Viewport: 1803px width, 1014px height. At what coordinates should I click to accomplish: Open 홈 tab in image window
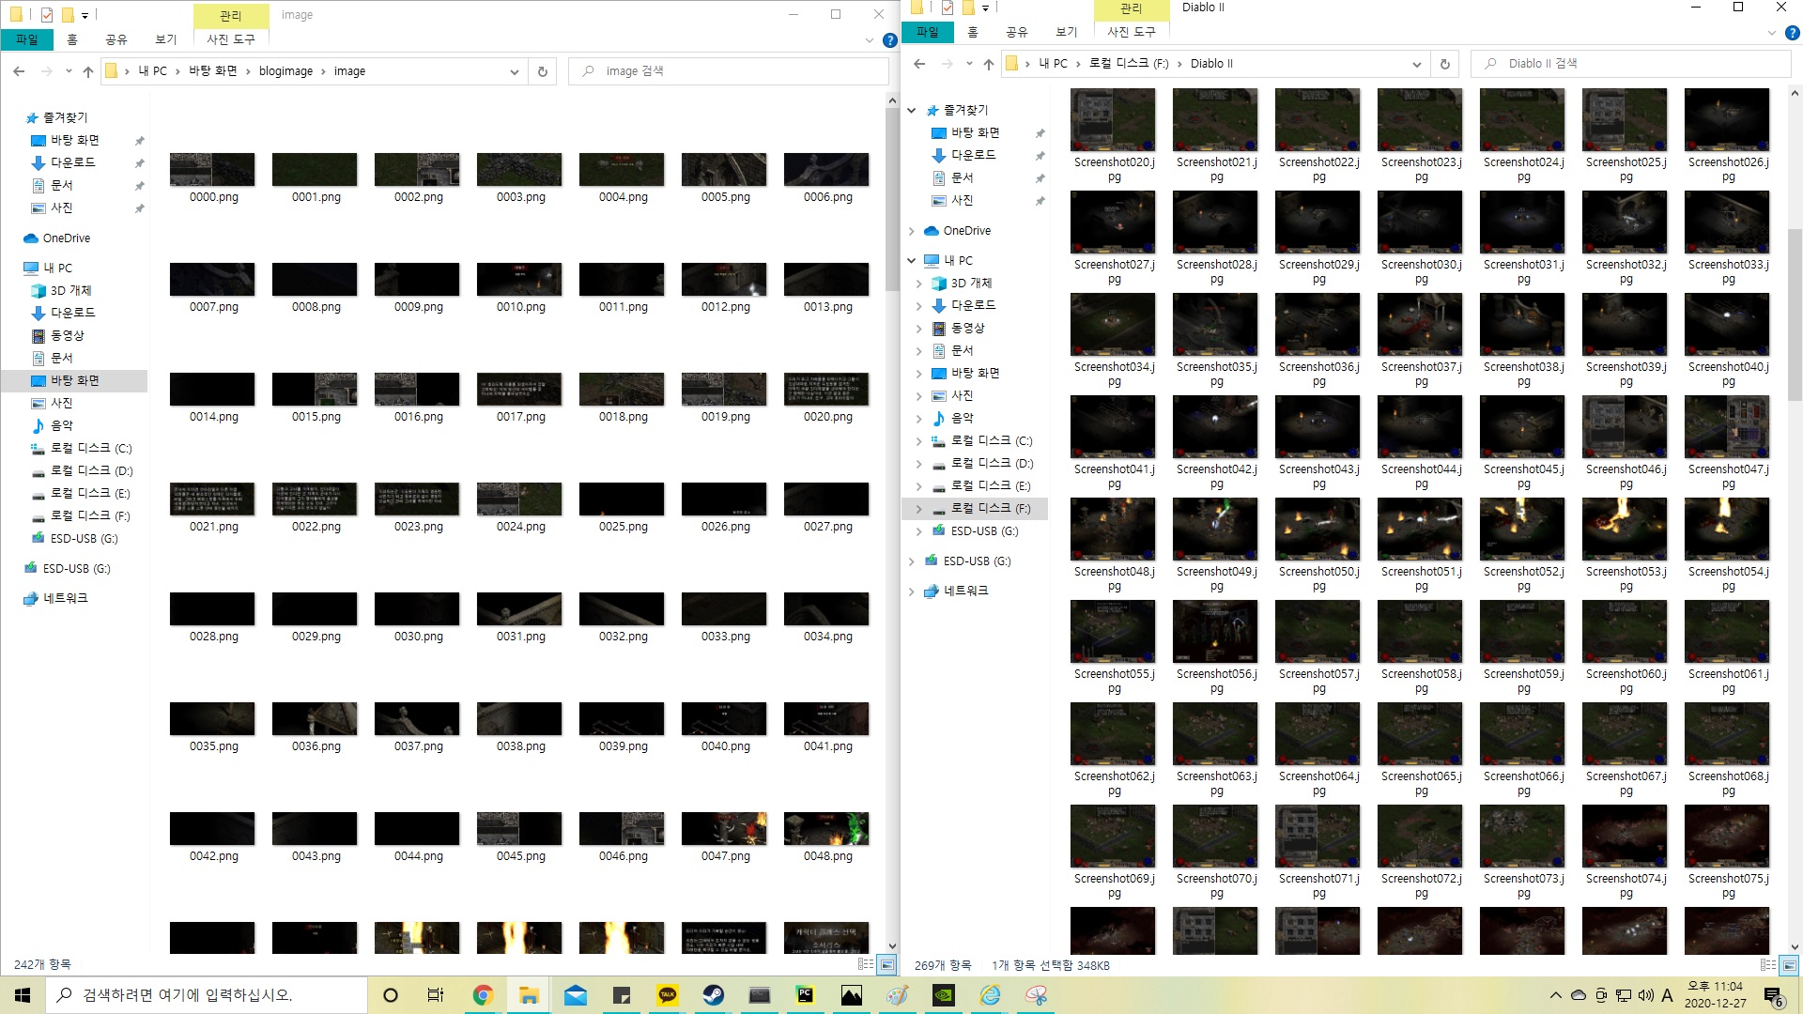[72, 39]
